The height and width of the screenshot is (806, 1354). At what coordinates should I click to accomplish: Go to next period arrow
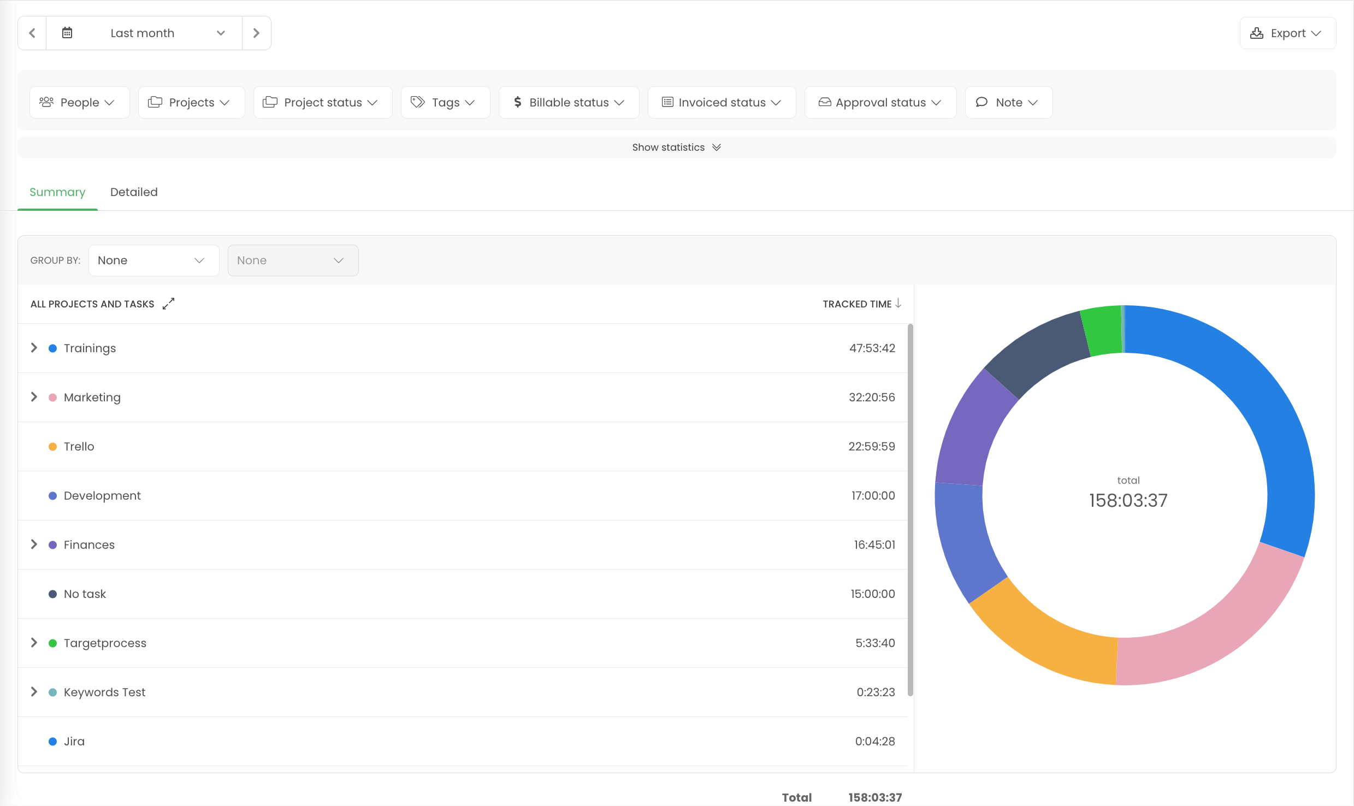click(256, 33)
